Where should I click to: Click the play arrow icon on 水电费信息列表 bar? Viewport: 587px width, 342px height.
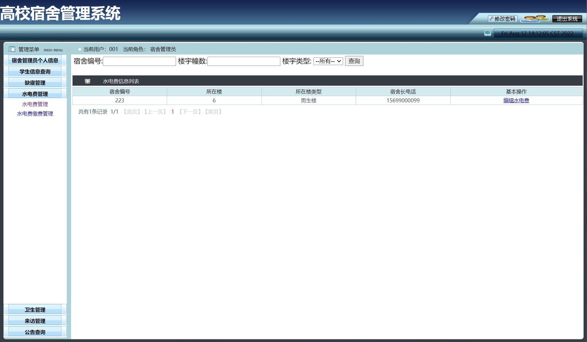tap(87, 81)
